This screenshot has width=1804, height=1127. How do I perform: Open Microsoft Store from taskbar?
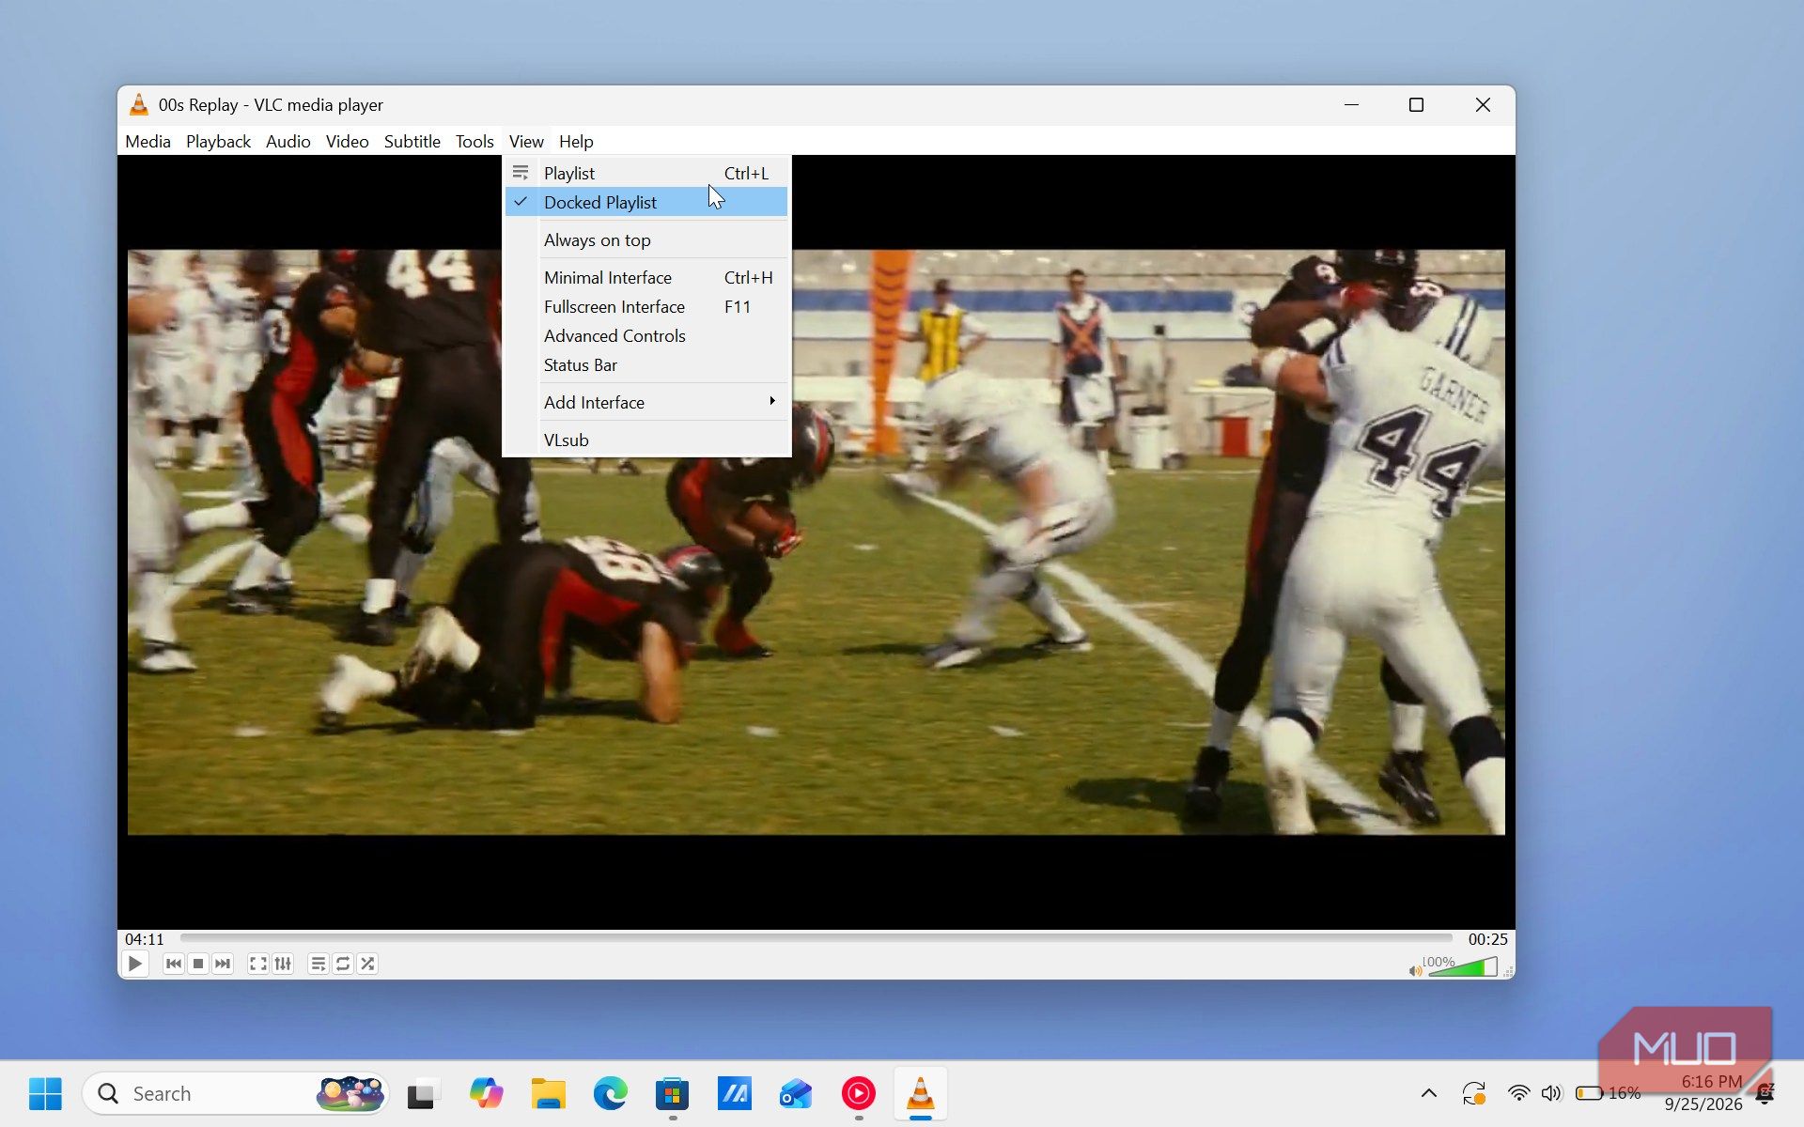coord(672,1093)
